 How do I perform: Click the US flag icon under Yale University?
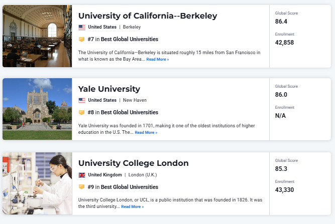[82, 100]
